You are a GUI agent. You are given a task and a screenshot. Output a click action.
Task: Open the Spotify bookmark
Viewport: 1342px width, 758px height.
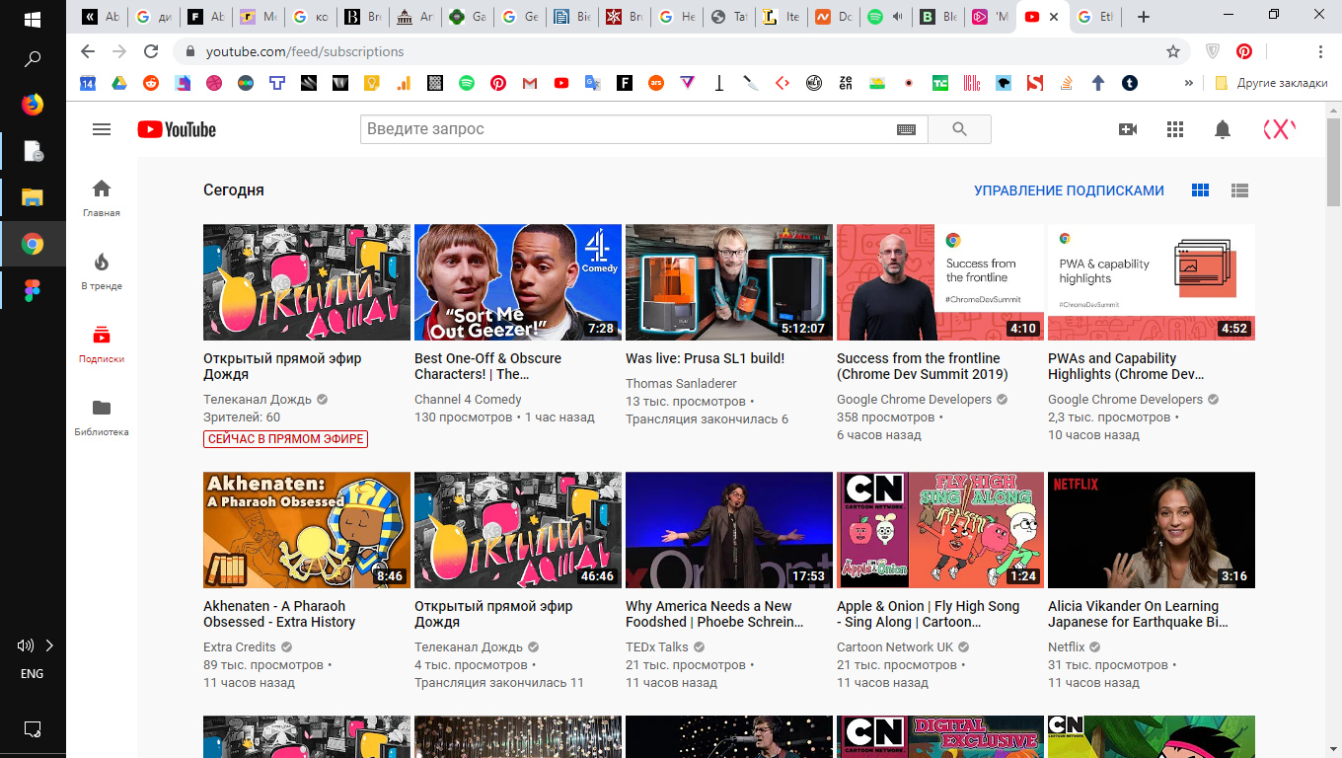(x=467, y=84)
